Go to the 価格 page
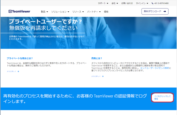Screen dimensions: 177x115 coord(106,12)
